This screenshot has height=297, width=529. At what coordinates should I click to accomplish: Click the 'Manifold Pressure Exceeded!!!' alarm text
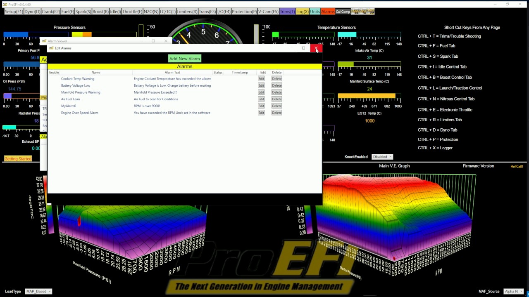[155, 92]
